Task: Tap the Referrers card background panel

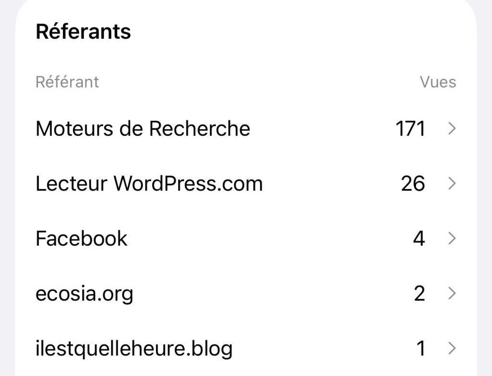Action: pyautogui.click(x=246, y=211)
